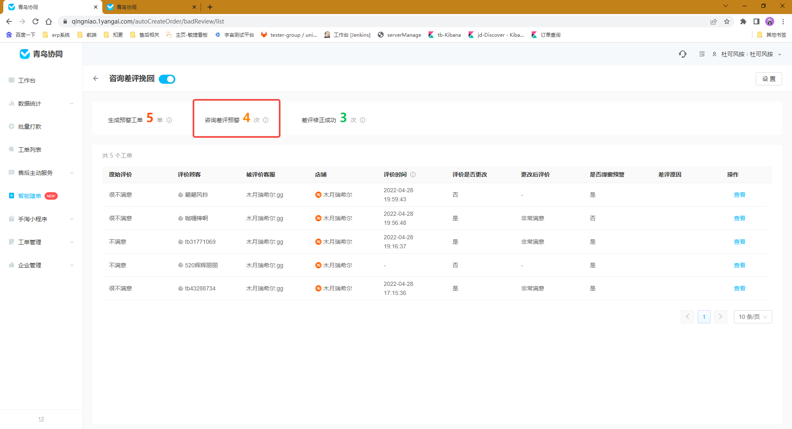Expand 企业管理 sidebar menu
This screenshot has width=792, height=429.
41,265
